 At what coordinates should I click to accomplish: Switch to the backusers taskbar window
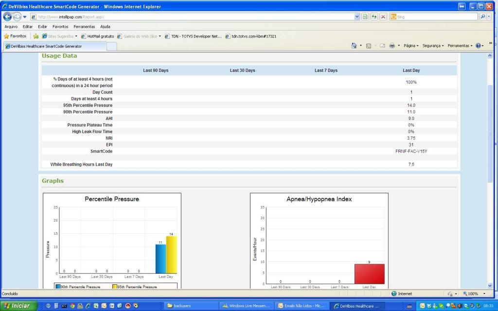pyautogui.click(x=191, y=306)
